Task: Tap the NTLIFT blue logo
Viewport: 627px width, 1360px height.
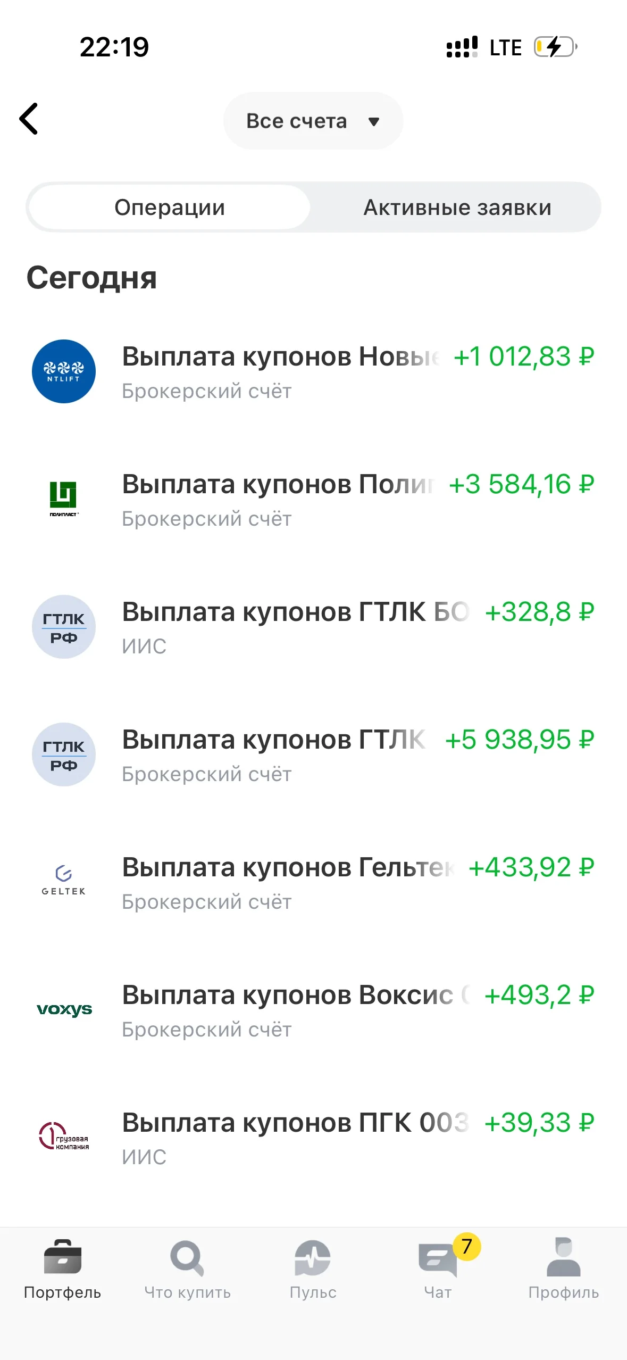Action: pos(64,371)
